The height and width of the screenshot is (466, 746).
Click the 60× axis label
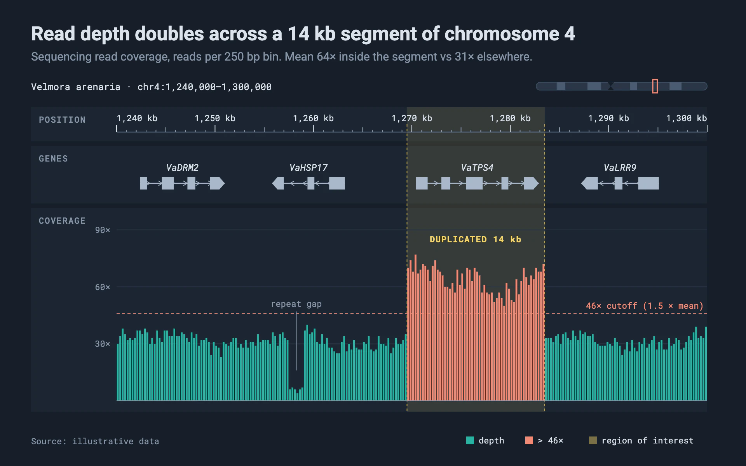(x=103, y=287)
